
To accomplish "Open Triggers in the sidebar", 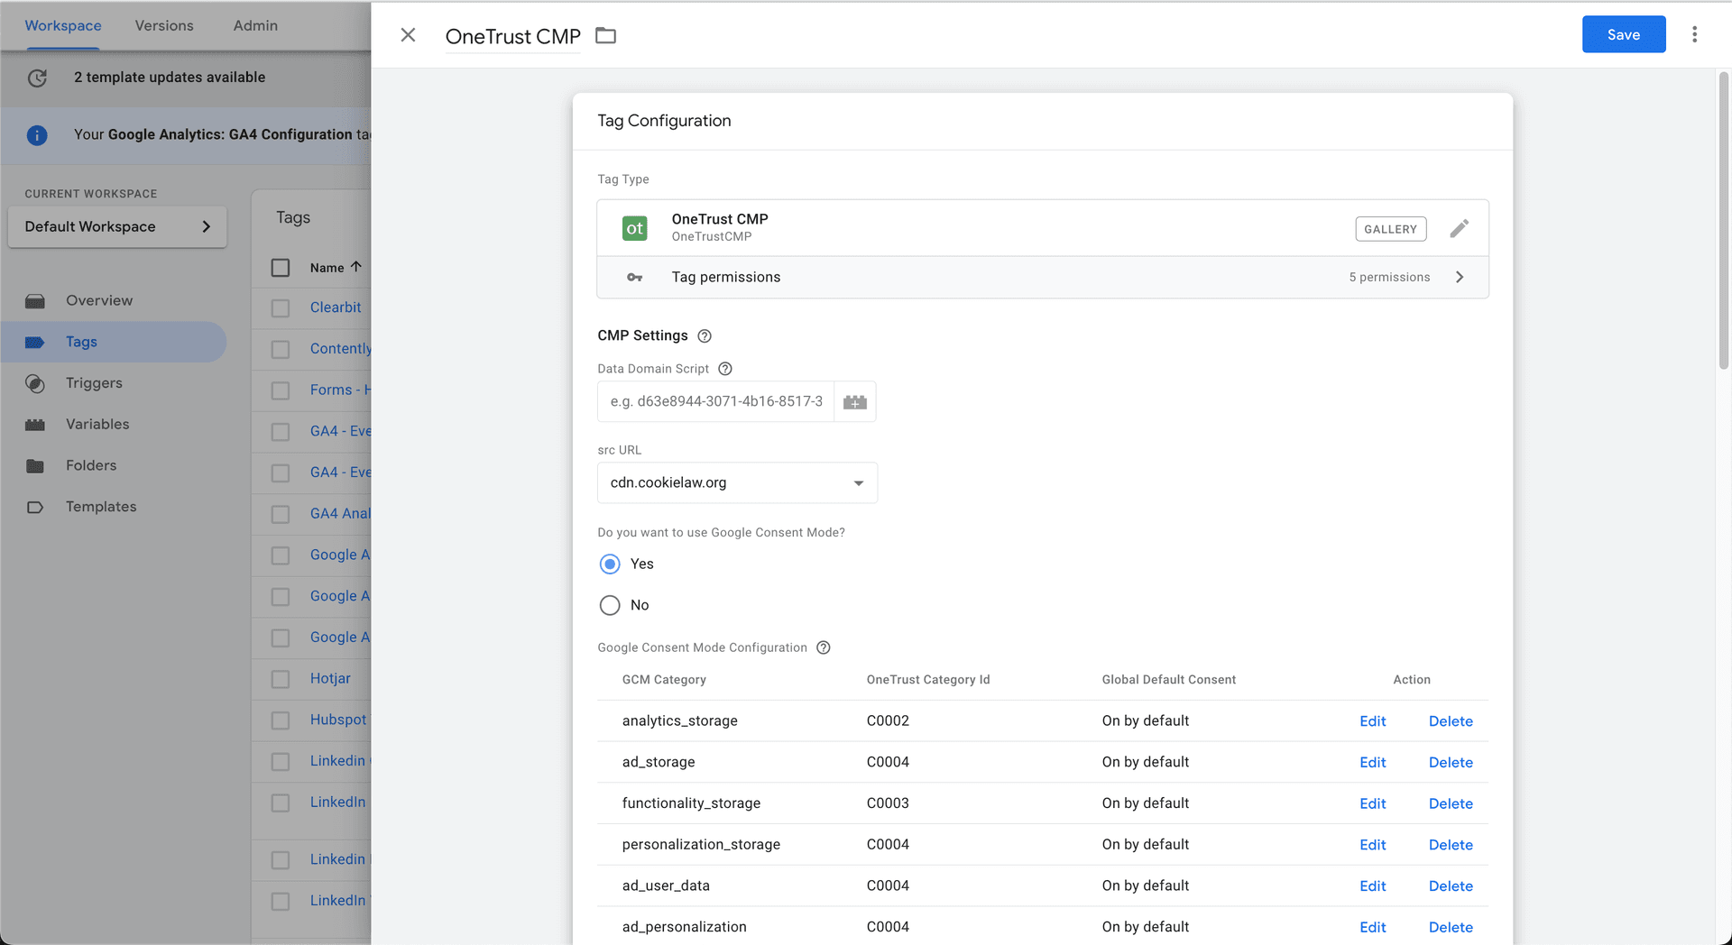I will click(94, 383).
